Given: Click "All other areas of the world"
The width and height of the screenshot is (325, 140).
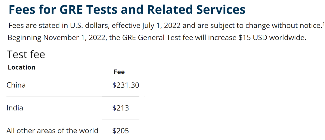Looking at the screenshot, I should tap(52, 131).
